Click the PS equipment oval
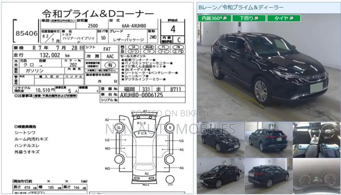This screenshot has width=341, height=195. 164,47
